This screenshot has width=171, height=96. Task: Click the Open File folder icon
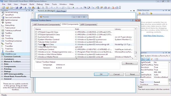pyautogui.click(x=7, y=7)
